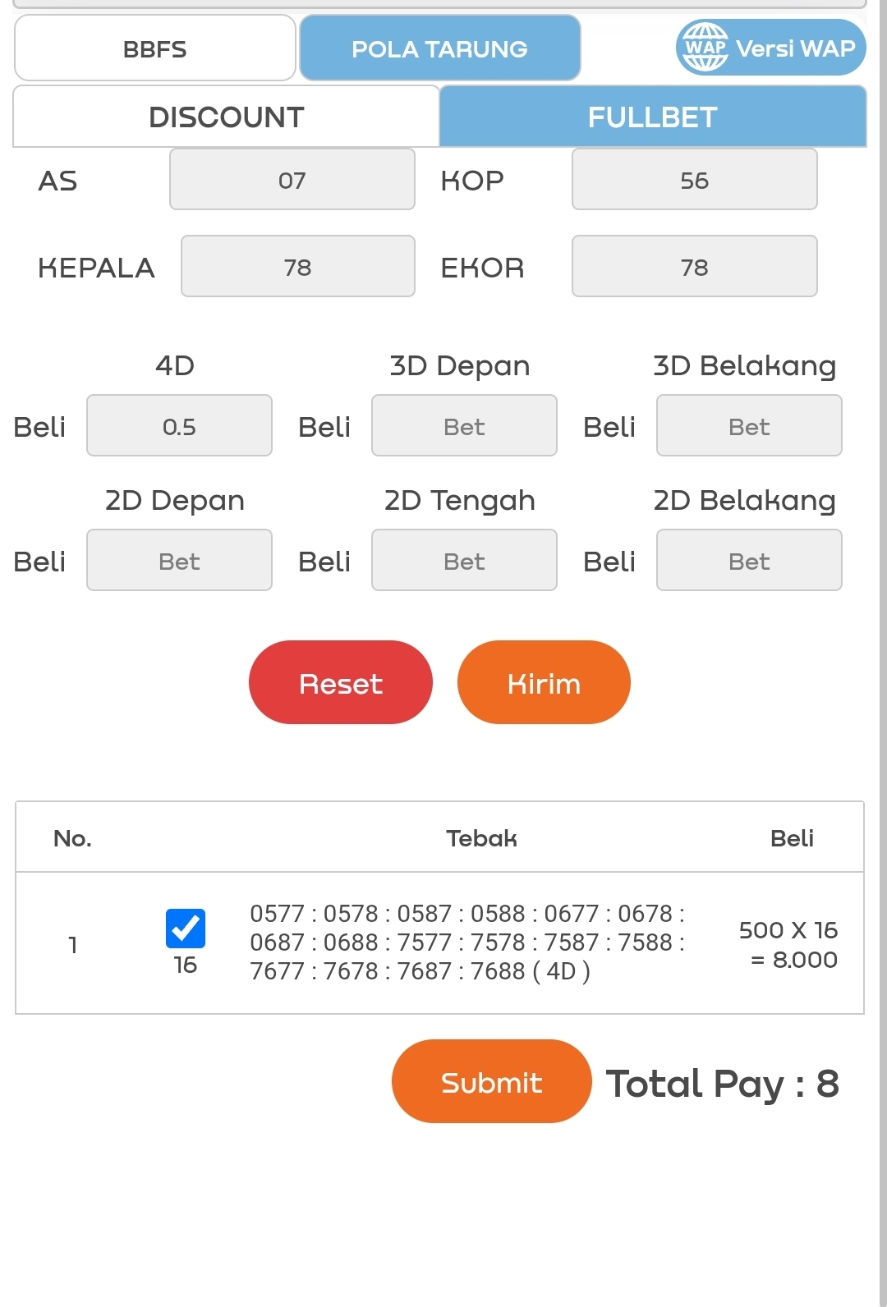Click the WAP globe icon

pos(705,48)
